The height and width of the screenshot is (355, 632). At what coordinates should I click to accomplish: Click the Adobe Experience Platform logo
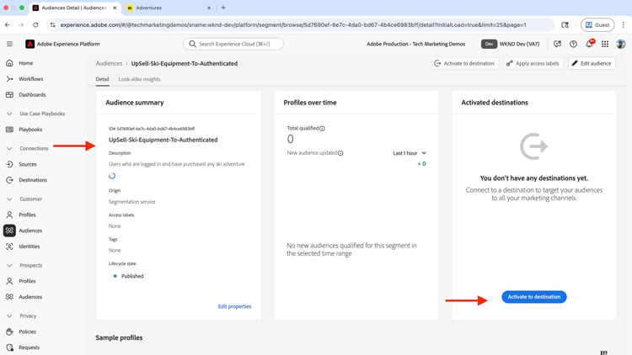point(29,44)
